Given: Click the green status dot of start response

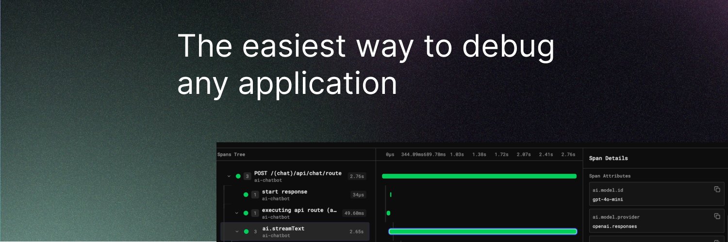Looking at the screenshot, I should tap(246, 195).
